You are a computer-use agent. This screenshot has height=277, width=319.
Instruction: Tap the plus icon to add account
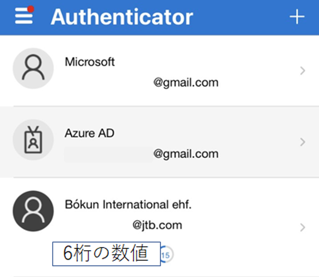297,17
